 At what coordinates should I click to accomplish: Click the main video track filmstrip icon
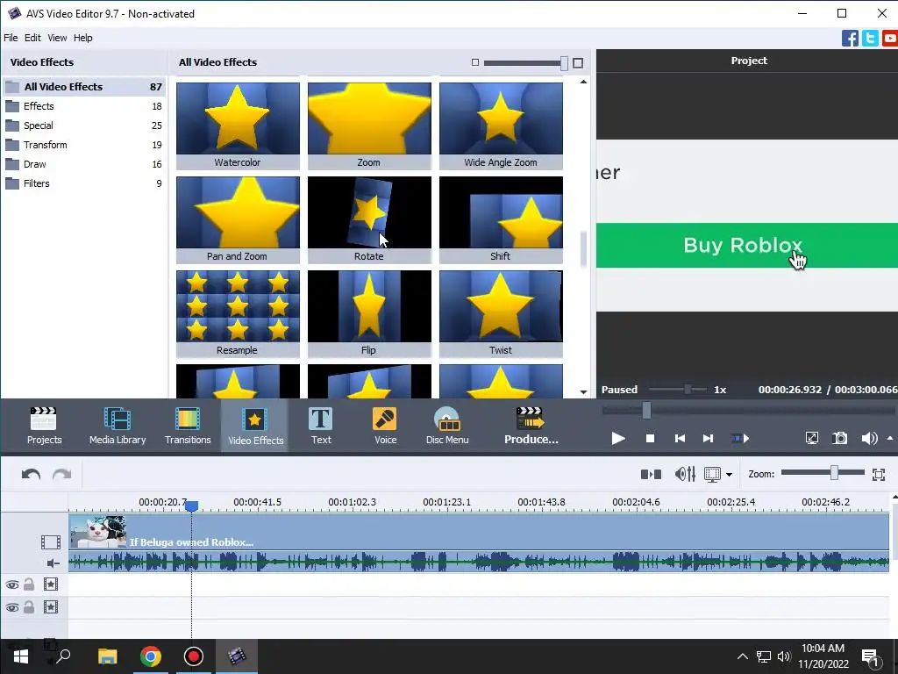click(x=50, y=541)
